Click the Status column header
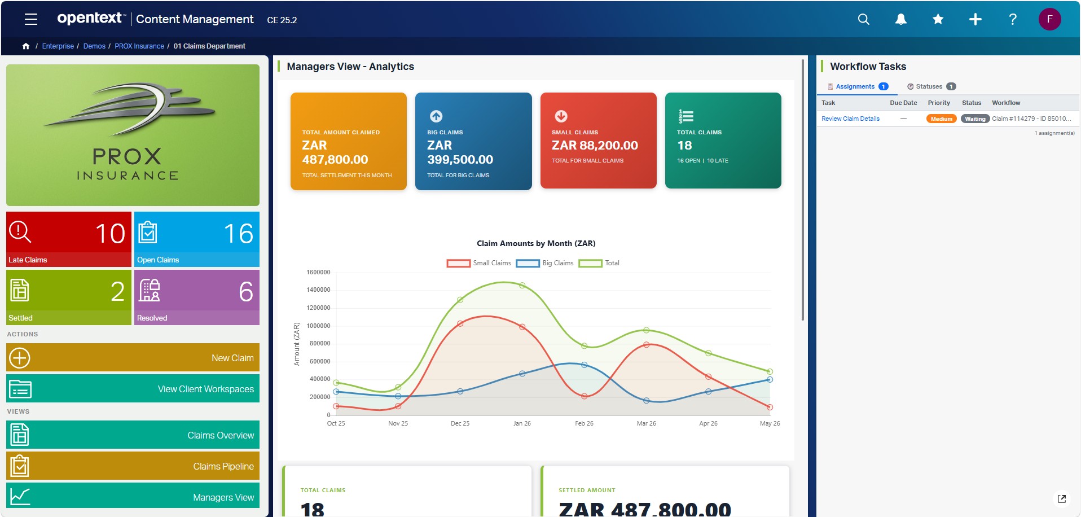 972,103
